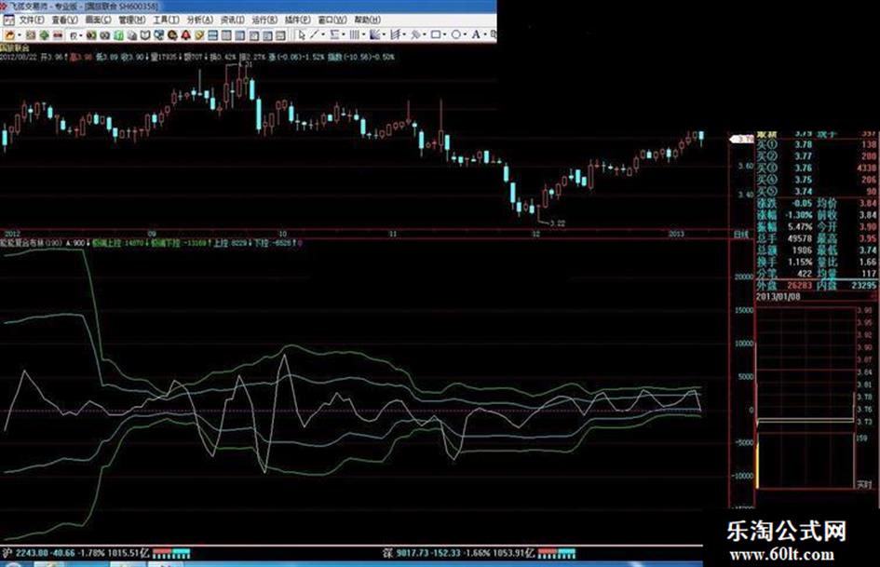This screenshot has height=567, width=880.
Task: Expand the rectangle tool dropdown arrow
Action: point(444,35)
